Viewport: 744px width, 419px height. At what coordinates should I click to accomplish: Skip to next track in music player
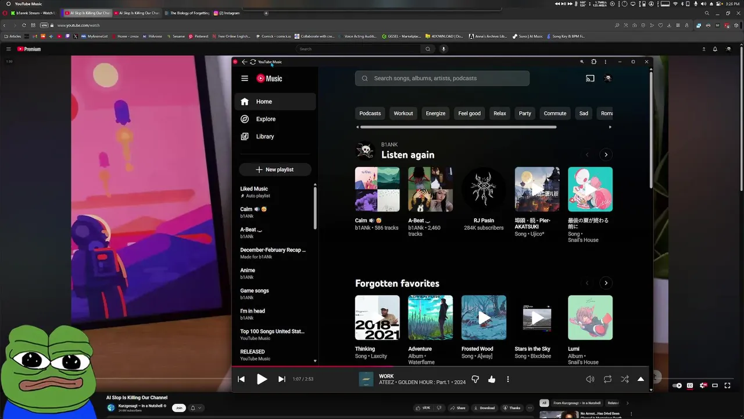pyautogui.click(x=282, y=379)
